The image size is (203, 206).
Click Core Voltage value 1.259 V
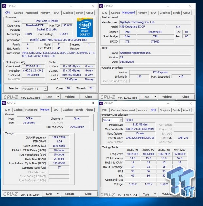click(x=64, y=34)
